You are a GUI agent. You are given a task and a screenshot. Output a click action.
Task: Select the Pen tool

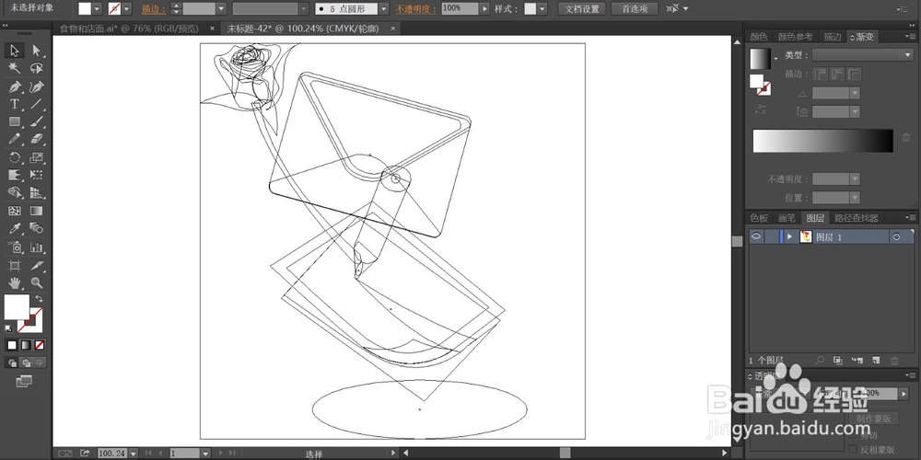tap(15, 86)
